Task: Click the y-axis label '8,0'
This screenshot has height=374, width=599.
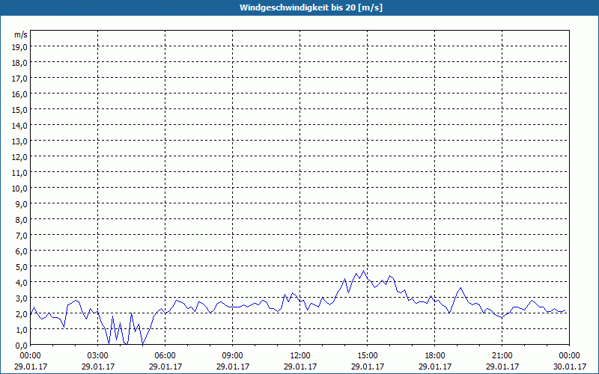Action: coord(22,220)
